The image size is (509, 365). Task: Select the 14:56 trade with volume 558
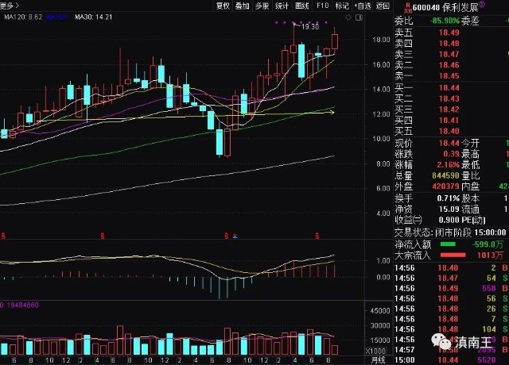pyautogui.click(x=451, y=288)
